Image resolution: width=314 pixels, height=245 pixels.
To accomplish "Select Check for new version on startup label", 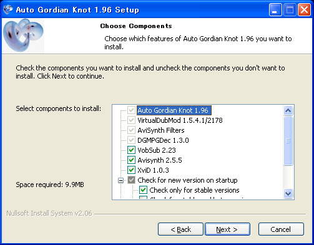I will pyautogui.click(x=187, y=180).
